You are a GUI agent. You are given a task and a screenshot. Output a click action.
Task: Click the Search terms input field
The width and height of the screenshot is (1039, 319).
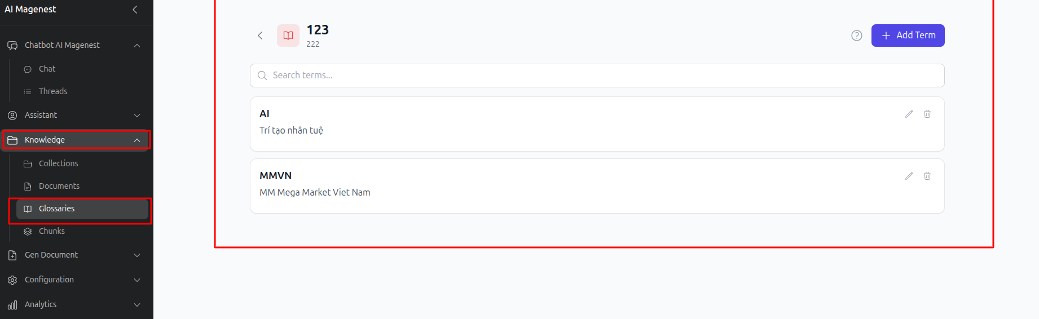tap(597, 76)
